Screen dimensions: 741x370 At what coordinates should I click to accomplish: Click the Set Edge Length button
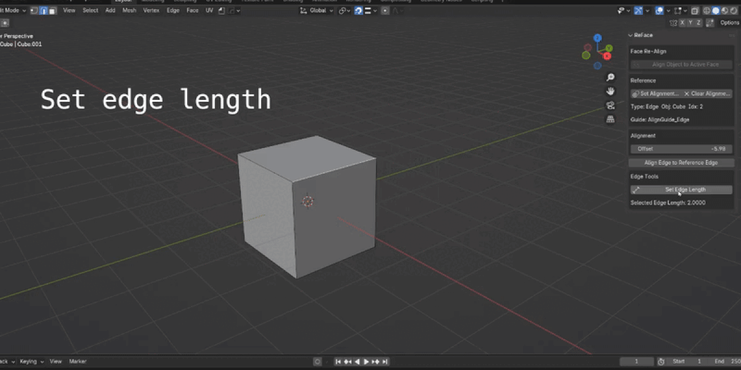pos(682,190)
